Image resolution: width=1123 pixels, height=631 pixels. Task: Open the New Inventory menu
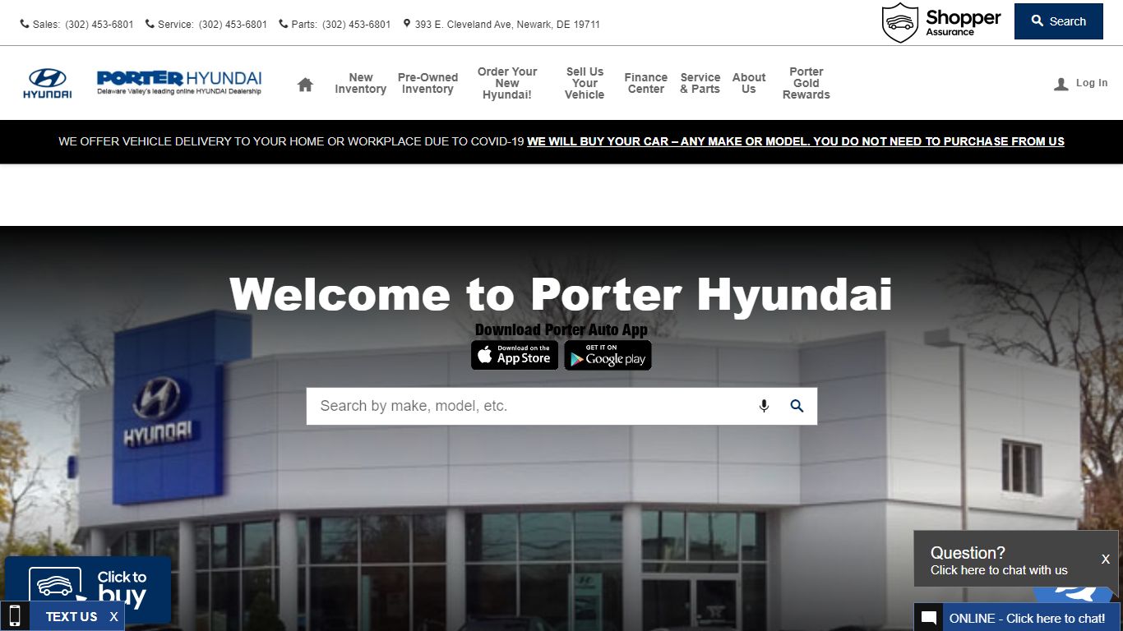[360, 84]
